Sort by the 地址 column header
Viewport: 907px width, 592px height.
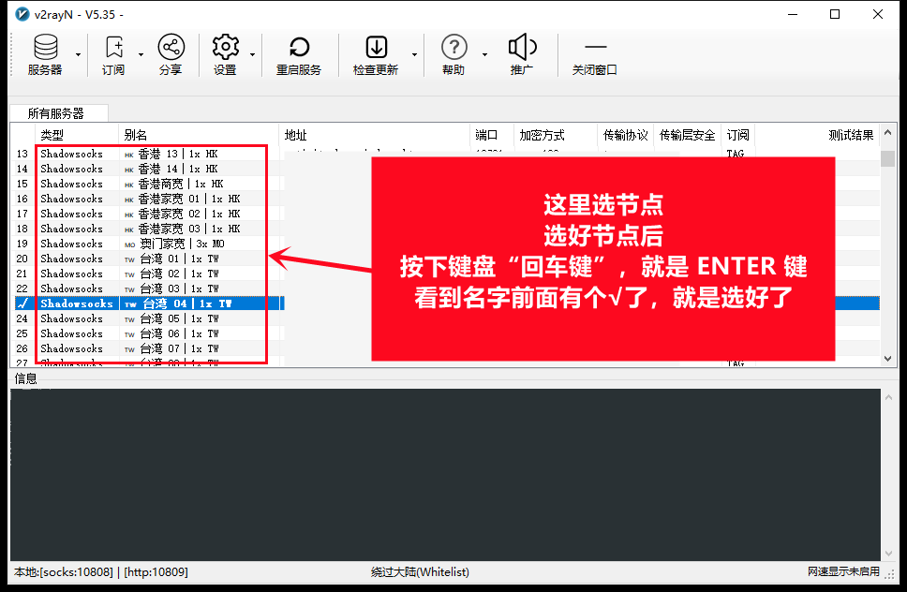374,135
